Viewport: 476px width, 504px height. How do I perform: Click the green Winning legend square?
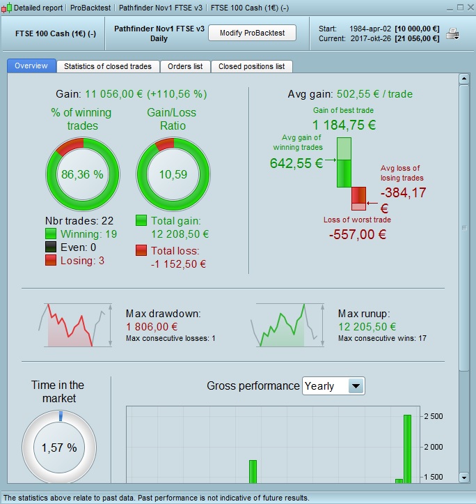pyautogui.click(x=51, y=234)
